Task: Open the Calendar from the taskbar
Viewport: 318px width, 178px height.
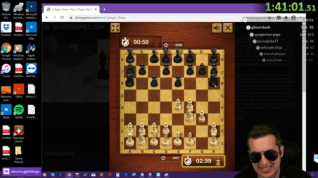Action: 77,175
